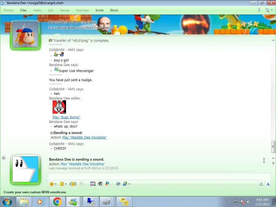Click the group emoticon before Super Live Messenger
The image size is (276, 207).
point(56,70)
